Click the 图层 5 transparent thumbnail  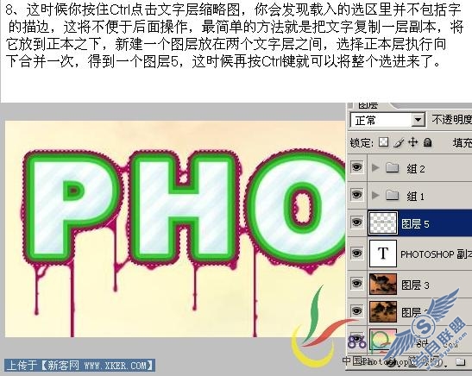[383, 222]
